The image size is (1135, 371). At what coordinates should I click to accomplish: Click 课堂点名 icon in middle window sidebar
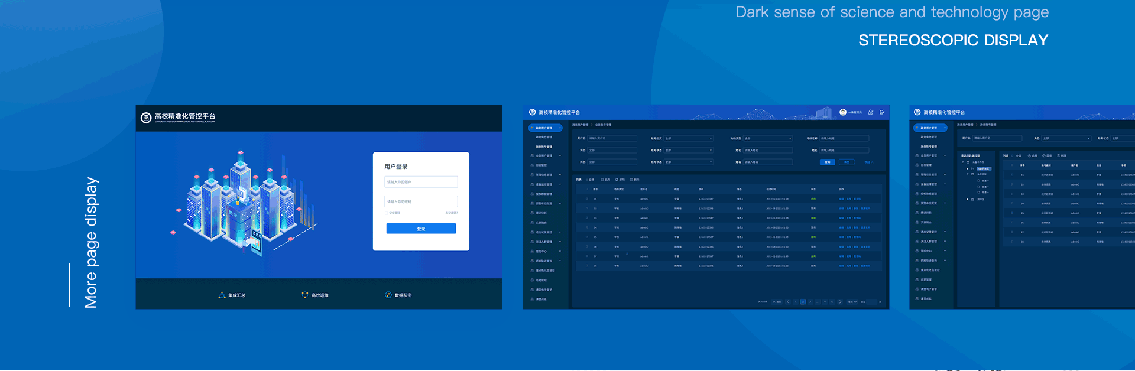[532, 299]
